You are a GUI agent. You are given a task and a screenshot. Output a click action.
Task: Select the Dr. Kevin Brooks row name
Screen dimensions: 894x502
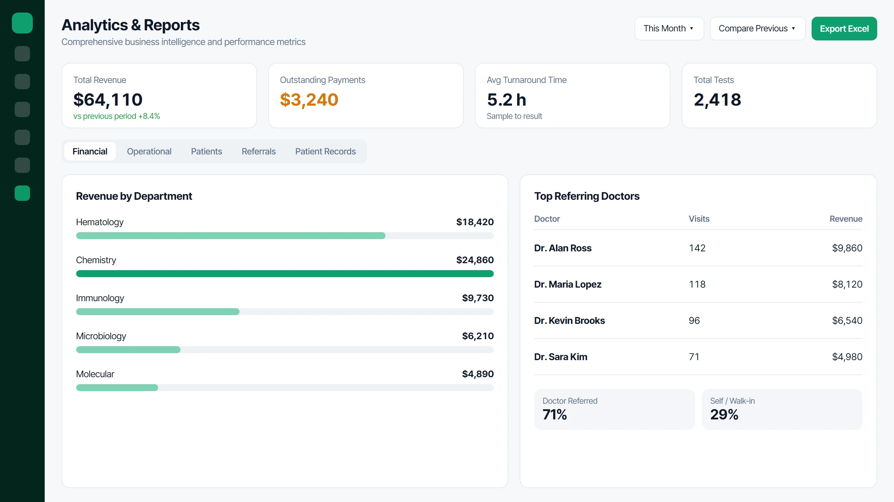click(x=569, y=321)
